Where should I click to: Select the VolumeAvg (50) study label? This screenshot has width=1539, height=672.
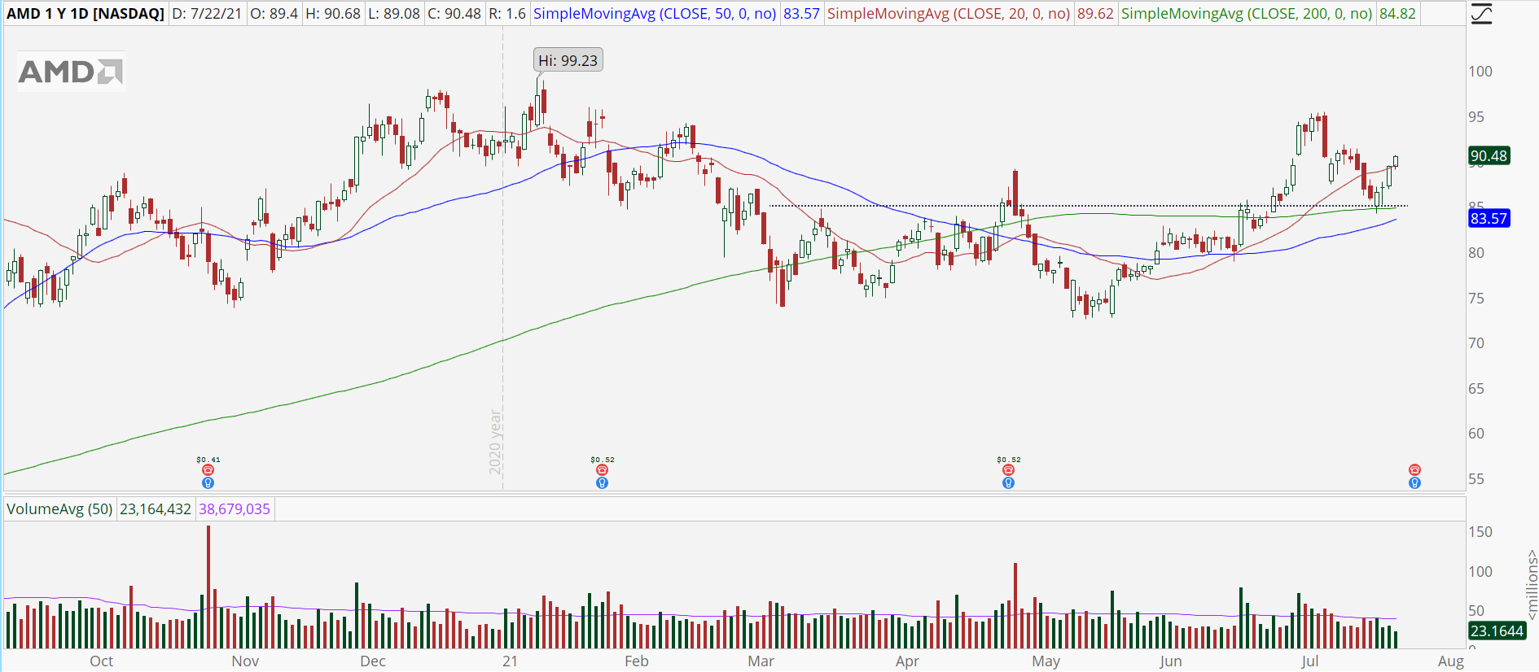click(59, 509)
